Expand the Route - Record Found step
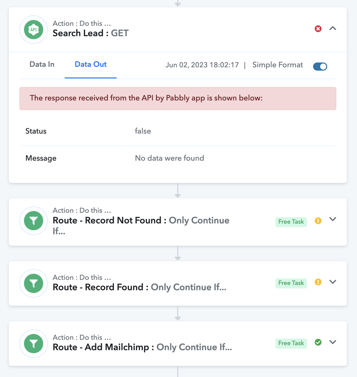The width and height of the screenshot is (357, 377). point(333,282)
